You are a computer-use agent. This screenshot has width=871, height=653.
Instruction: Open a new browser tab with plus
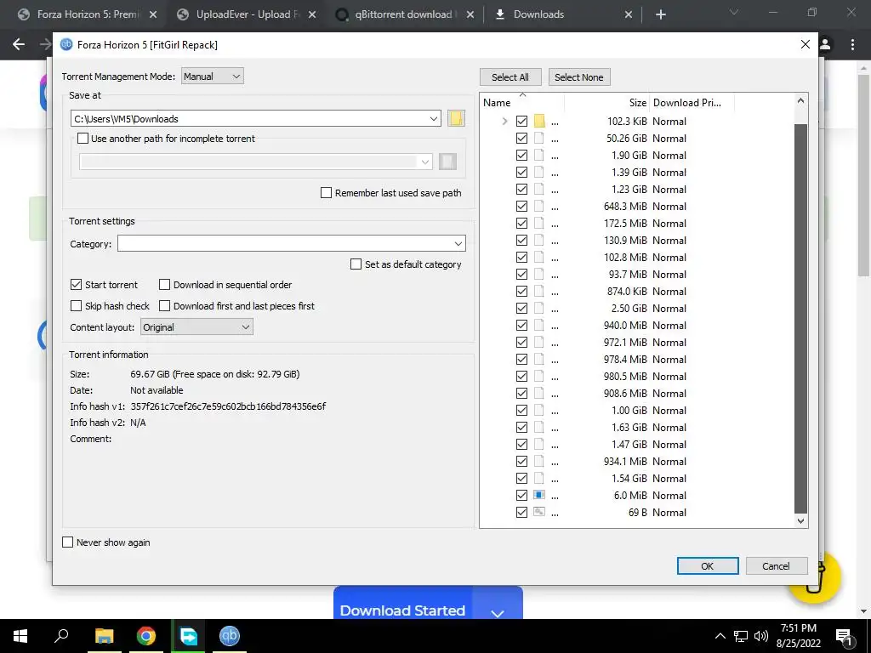coord(660,14)
